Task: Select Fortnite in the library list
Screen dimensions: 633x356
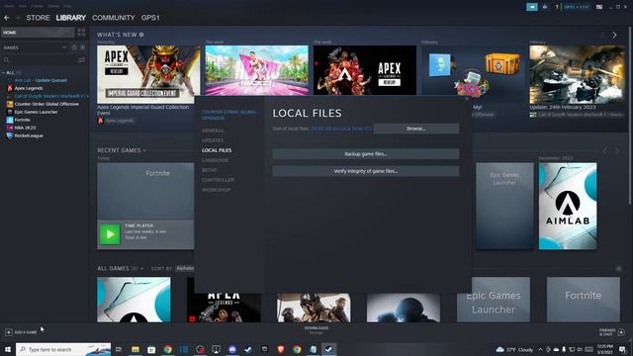Action: (23, 120)
